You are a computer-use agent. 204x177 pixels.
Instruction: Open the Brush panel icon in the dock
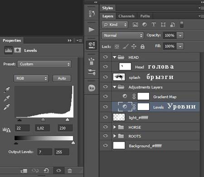point(92,72)
